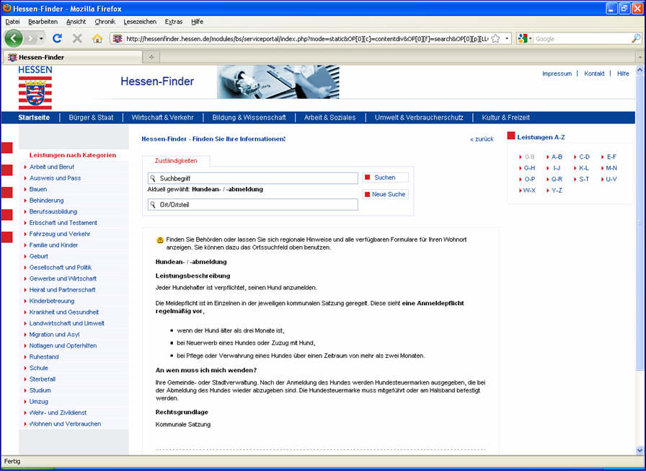Viewport: 646px width, 471px height.
Task: Show Leistungen starting with Y-Z
Action: [557, 190]
